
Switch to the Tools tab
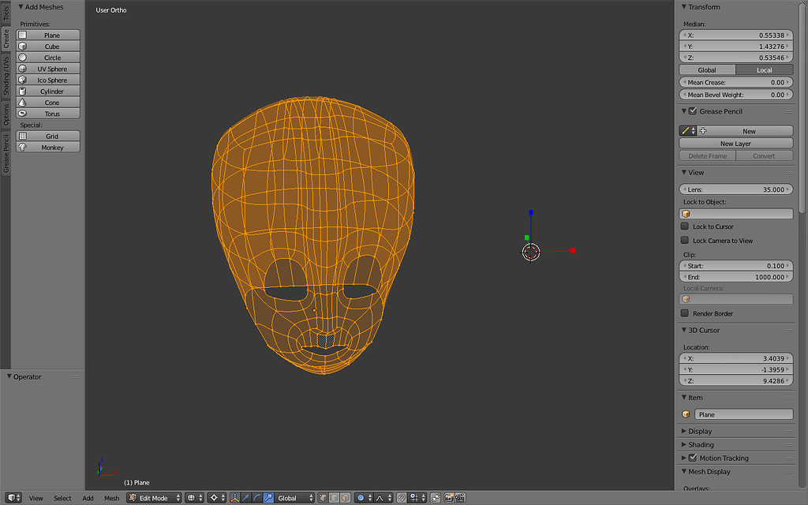click(x=6, y=13)
